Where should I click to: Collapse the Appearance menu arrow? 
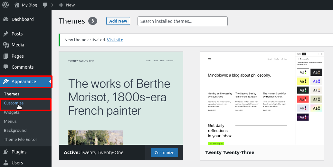[x=50, y=82]
